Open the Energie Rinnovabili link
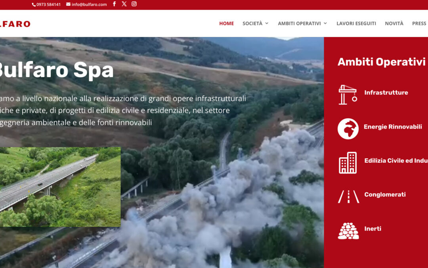Screen dimensions: 428x268 point(393,127)
